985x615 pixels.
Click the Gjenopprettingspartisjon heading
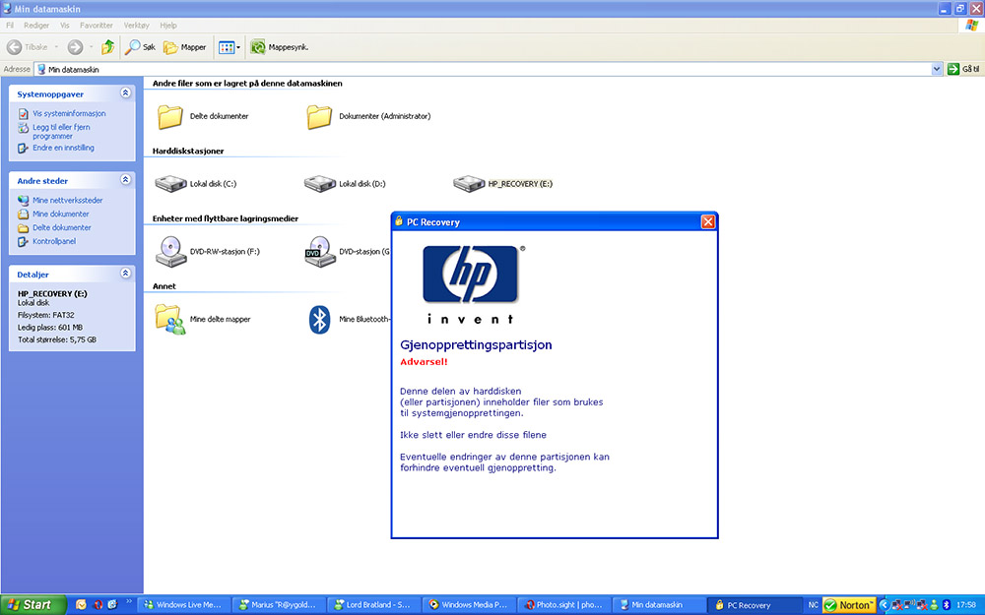pyautogui.click(x=476, y=344)
